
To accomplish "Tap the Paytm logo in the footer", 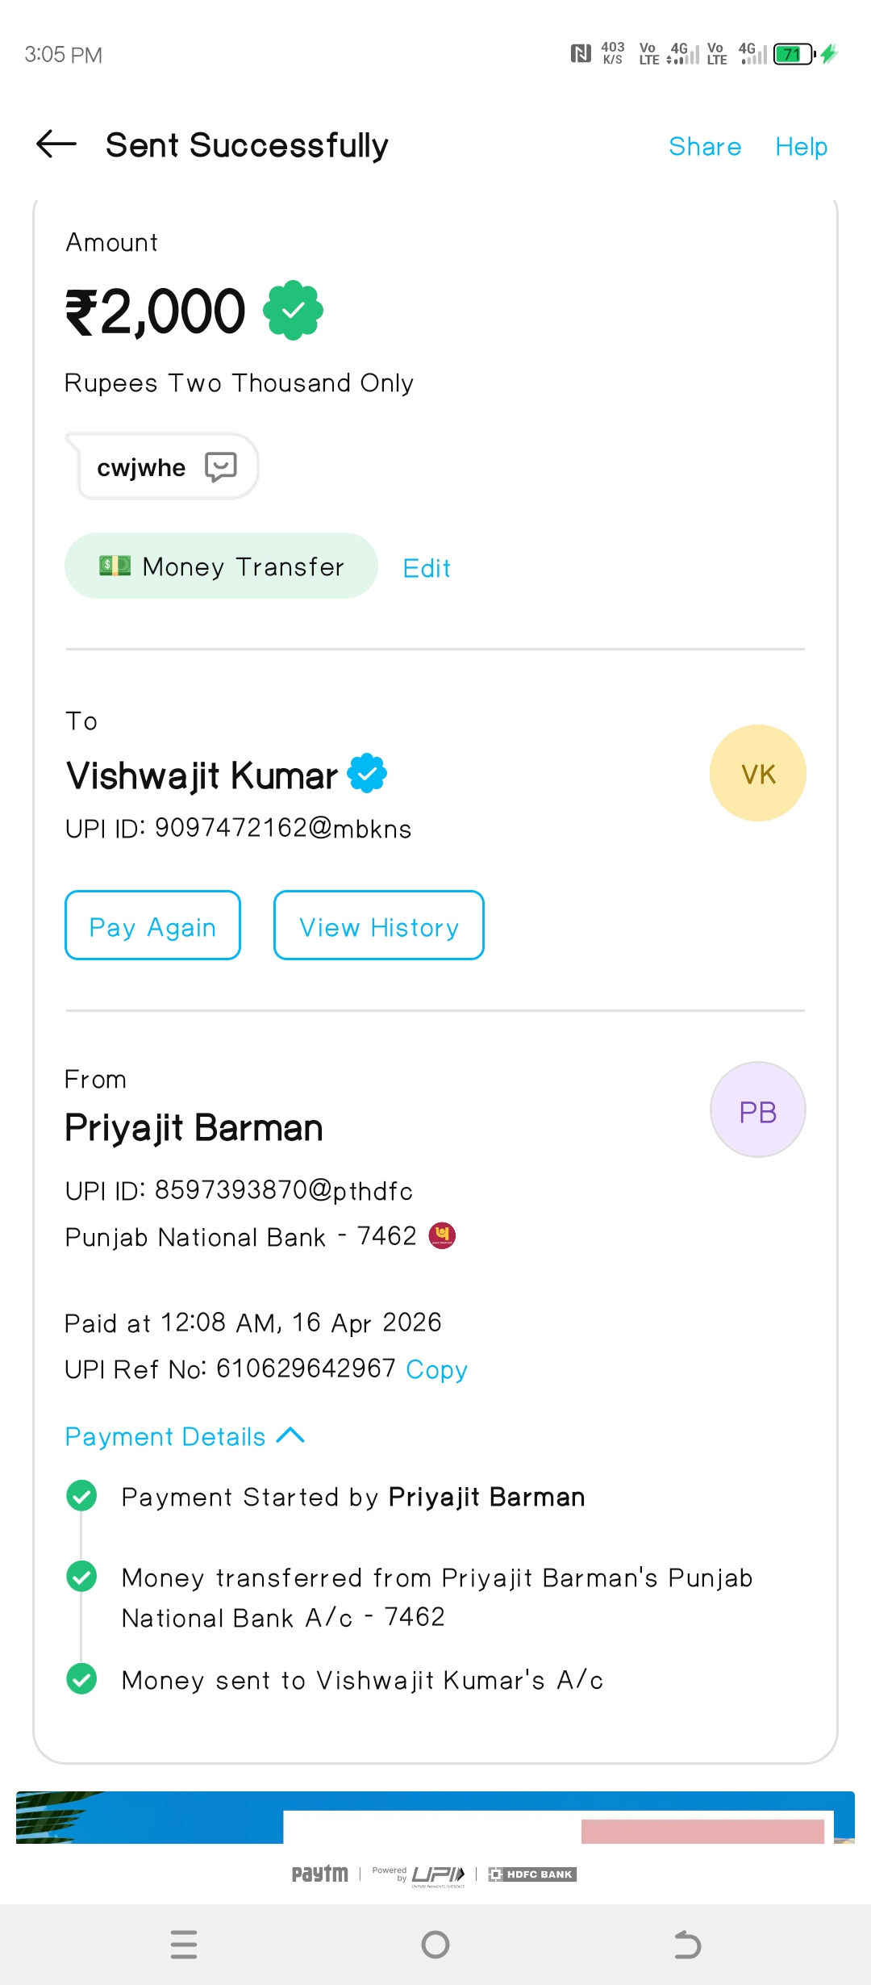I will click(x=319, y=1874).
